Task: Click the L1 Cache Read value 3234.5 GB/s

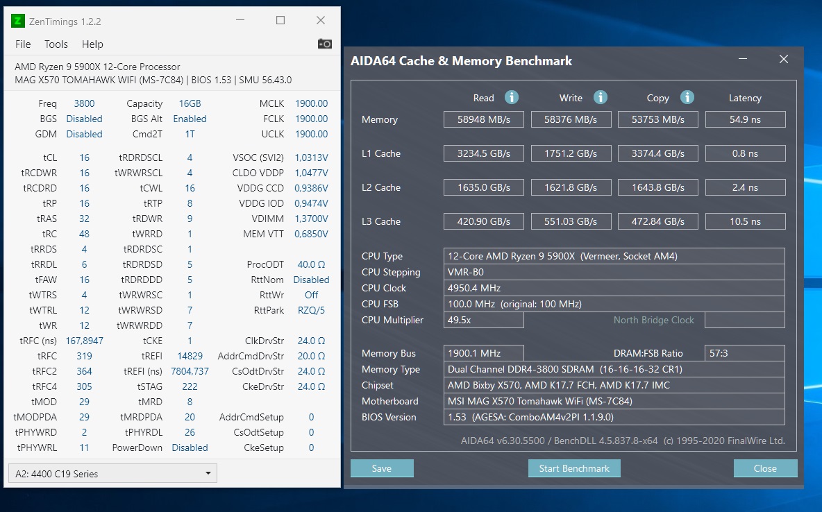Action: 484,153
